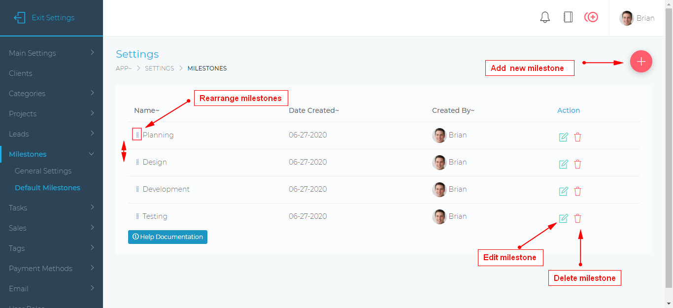Expand the Main Settings sidebar menu
The image size is (673, 308).
[x=51, y=53]
